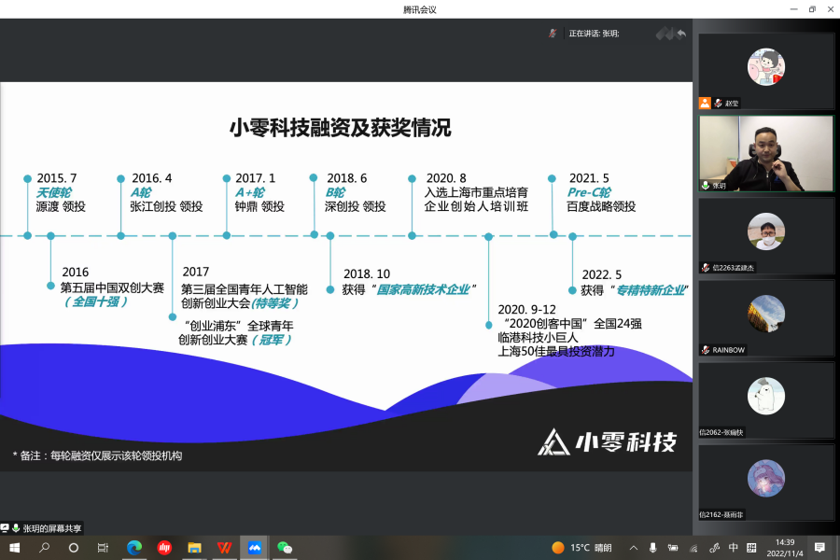Click the Pre-C轮 funding round text

(x=589, y=192)
